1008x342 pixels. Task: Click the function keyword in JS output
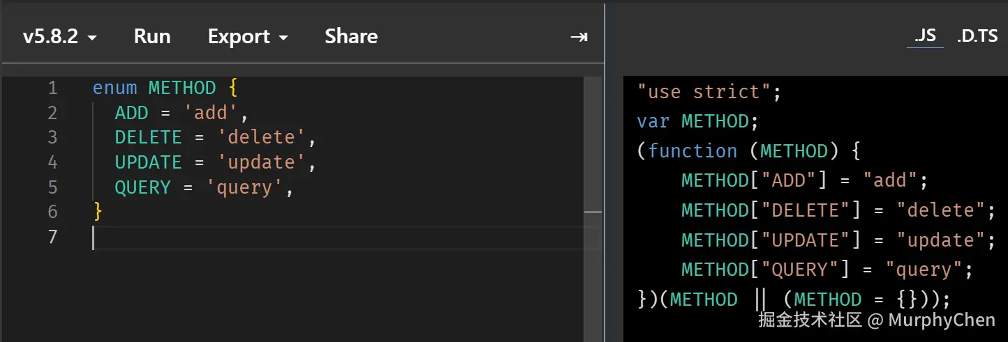(692, 151)
